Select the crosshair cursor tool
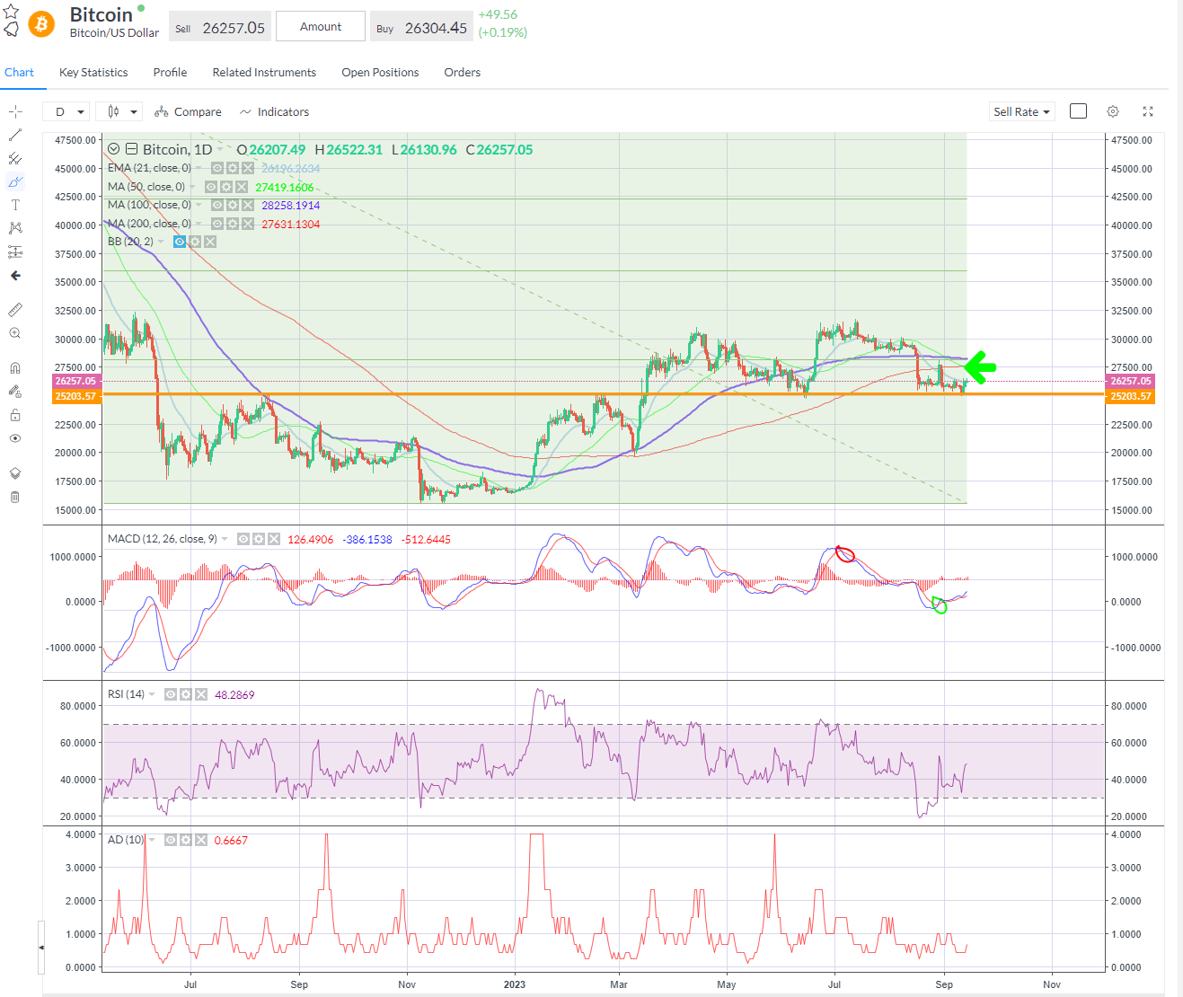This screenshot has width=1183, height=997. tap(15, 111)
